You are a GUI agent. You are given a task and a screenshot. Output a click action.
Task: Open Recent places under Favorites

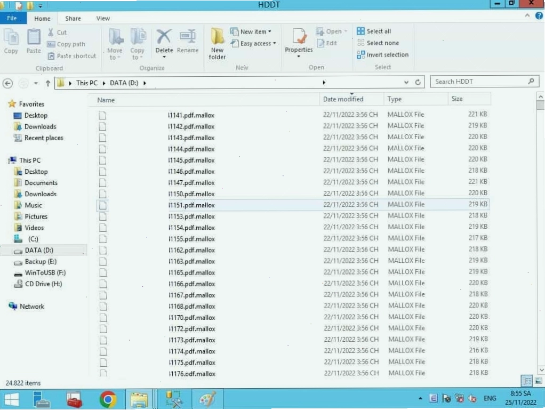coord(38,138)
